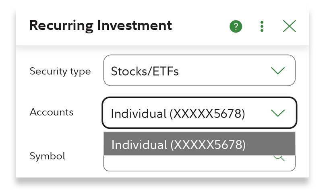This screenshot has height=194, width=325.
Task: Open the green help question mark
Action: 236,27
